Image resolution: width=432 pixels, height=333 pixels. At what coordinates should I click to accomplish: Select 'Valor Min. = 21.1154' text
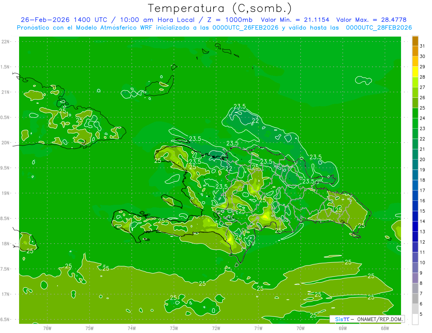point(295,20)
